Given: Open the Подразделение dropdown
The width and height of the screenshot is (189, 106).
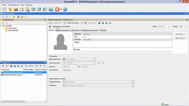Looking at the screenshot, I should click(x=133, y=82).
